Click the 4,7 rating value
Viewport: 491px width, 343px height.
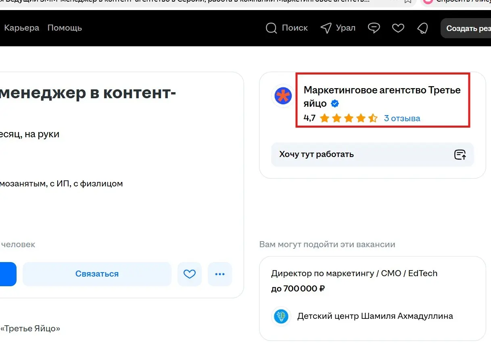(309, 118)
